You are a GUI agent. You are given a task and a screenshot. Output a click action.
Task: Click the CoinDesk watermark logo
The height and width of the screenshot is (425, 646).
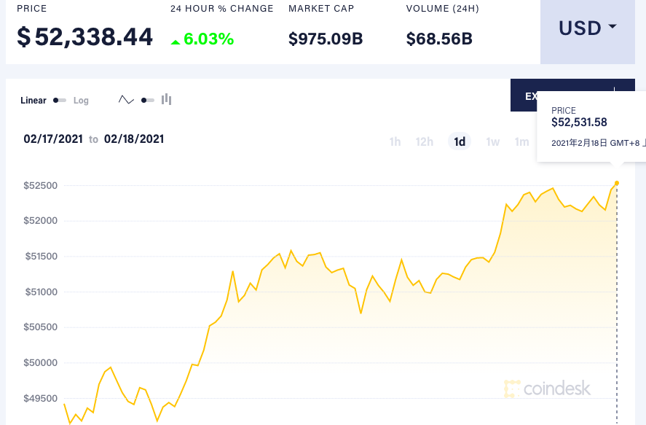548,389
